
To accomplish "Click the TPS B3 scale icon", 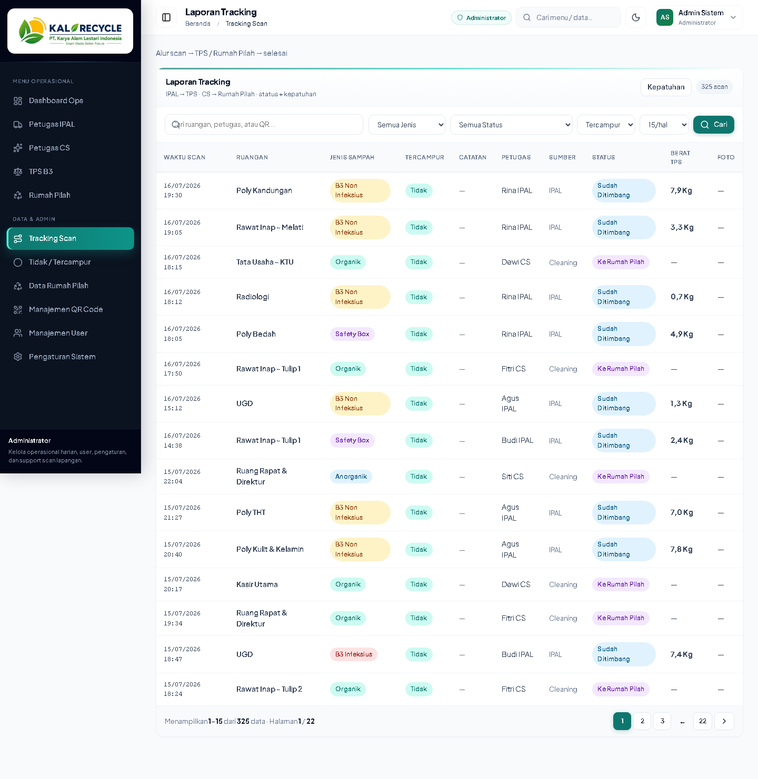I will (x=18, y=171).
